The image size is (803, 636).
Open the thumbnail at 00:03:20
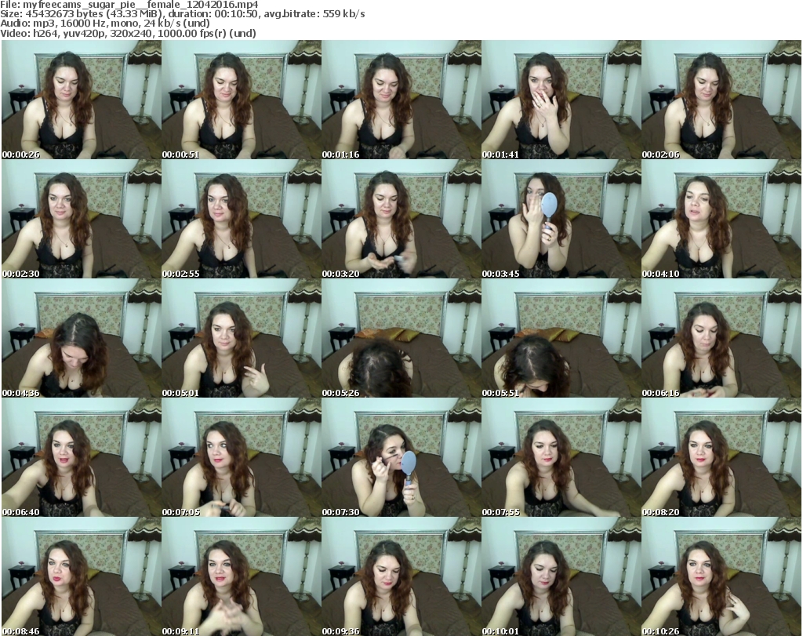[401, 220]
